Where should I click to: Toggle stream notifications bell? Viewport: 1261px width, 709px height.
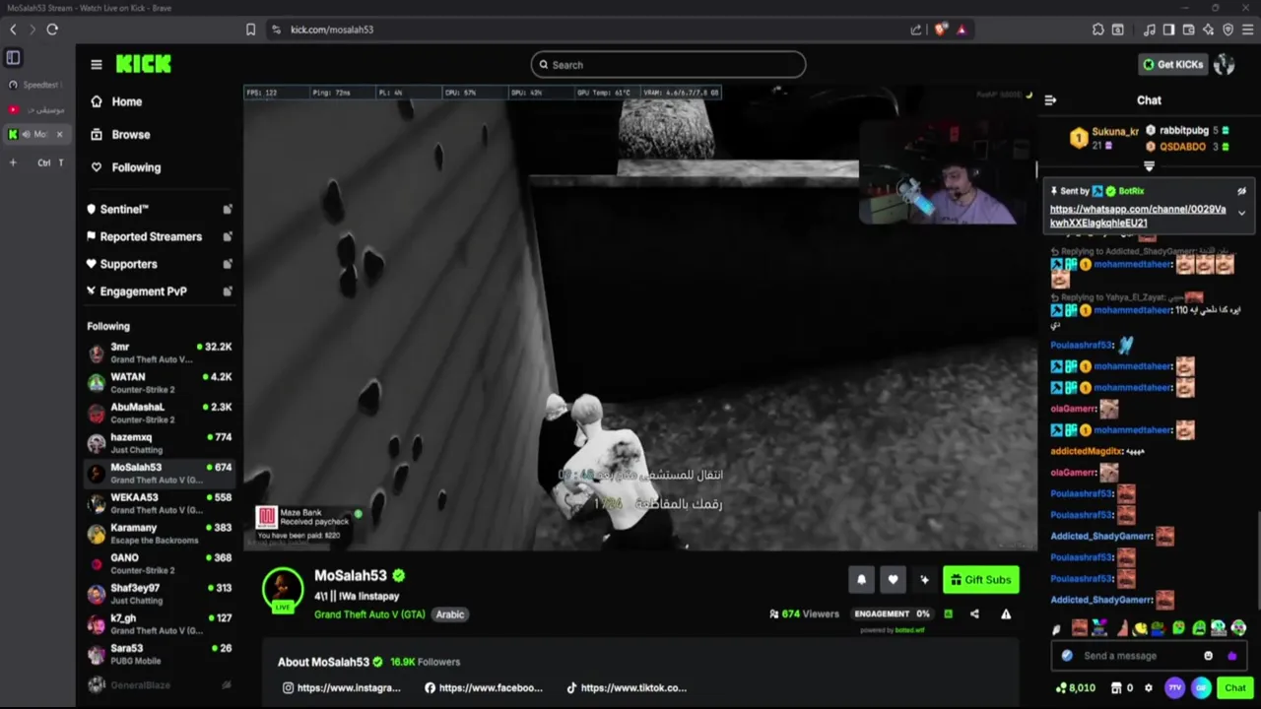coord(861,580)
